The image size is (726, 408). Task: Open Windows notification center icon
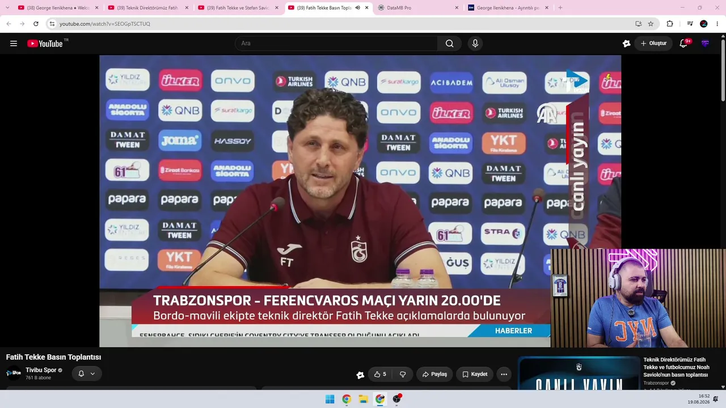point(716,399)
